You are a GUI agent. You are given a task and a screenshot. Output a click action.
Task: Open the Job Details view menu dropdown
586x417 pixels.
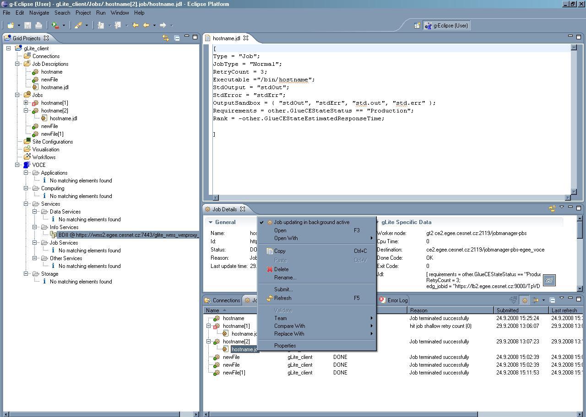[562, 208]
